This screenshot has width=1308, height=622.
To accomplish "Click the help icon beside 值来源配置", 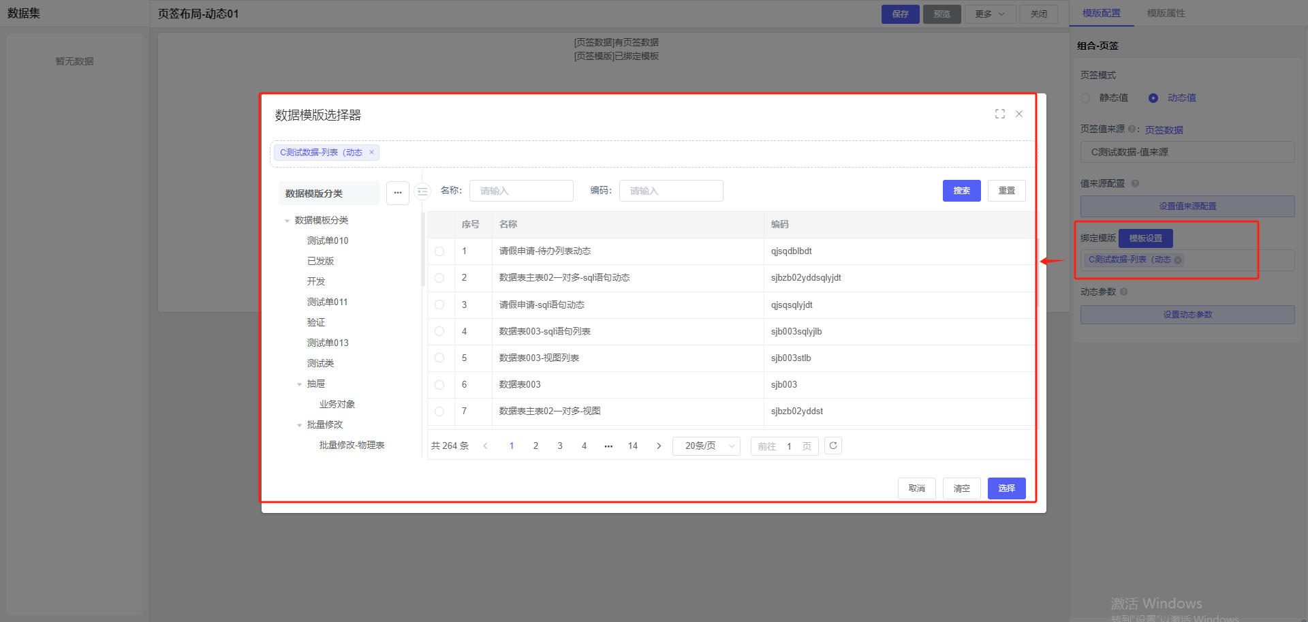I will pyautogui.click(x=1135, y=183).
